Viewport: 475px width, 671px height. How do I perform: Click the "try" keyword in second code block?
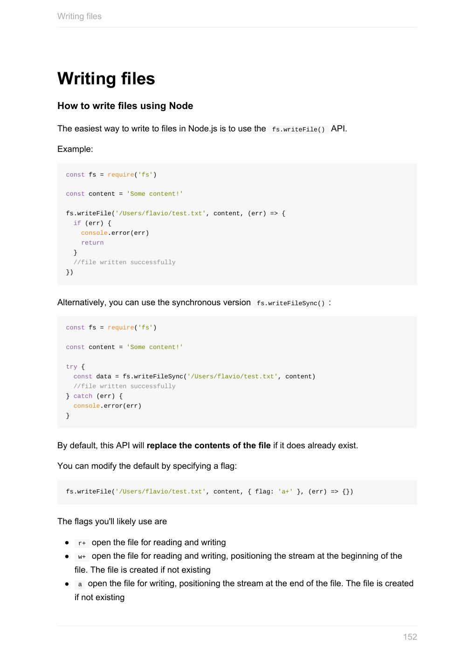point(71,367)
